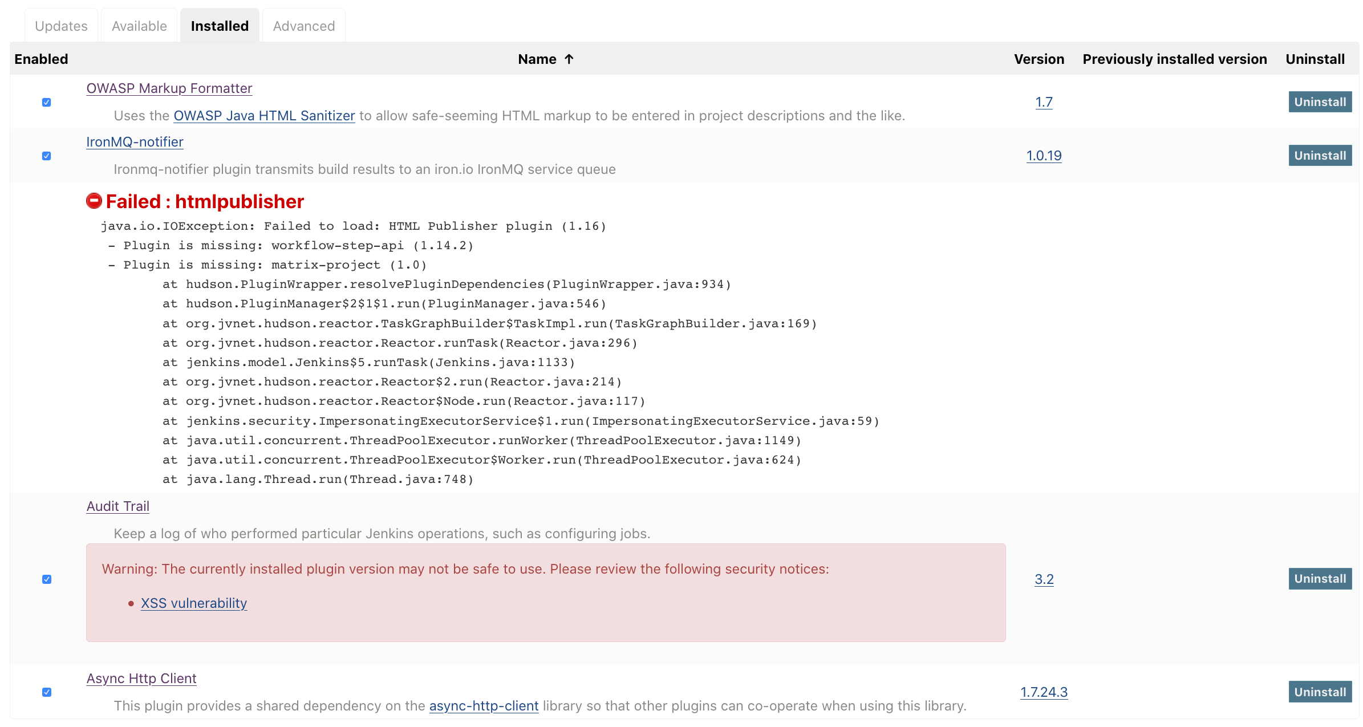Open the OWASP Java HTML Sanitizer link
Screen dimensions: 1363x727
264,116
